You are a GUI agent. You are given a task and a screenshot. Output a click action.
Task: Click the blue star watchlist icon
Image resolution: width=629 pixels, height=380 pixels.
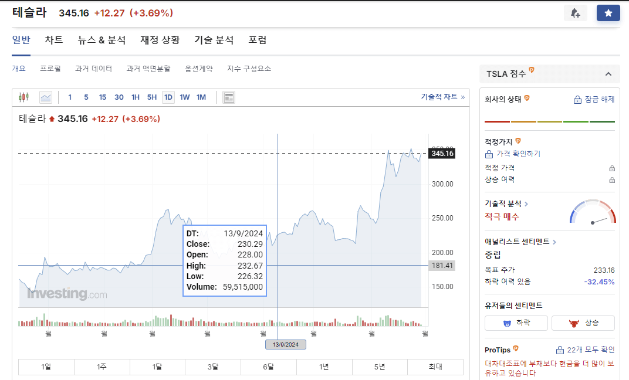coord(608,12)
